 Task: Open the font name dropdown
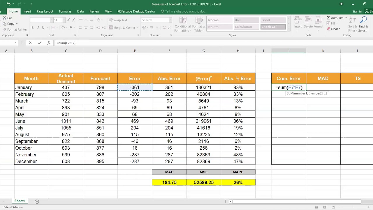52,20
